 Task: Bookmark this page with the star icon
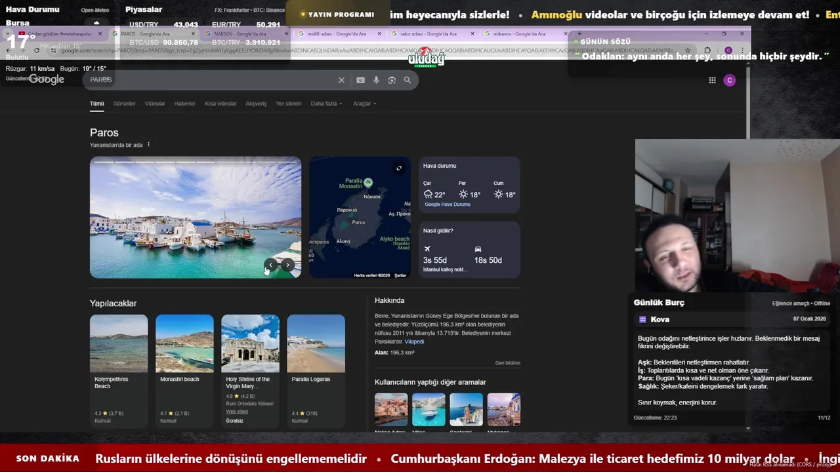point(687,50)
